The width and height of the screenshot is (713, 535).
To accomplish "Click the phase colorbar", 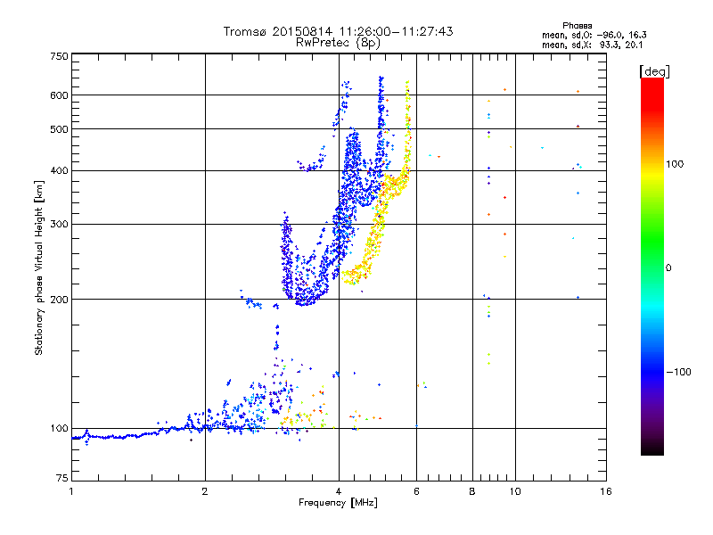I will tap(652, 266).
